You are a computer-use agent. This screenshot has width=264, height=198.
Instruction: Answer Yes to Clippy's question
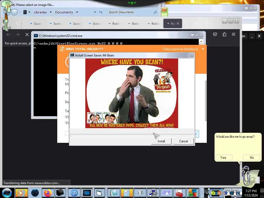(x=224, y=158)
